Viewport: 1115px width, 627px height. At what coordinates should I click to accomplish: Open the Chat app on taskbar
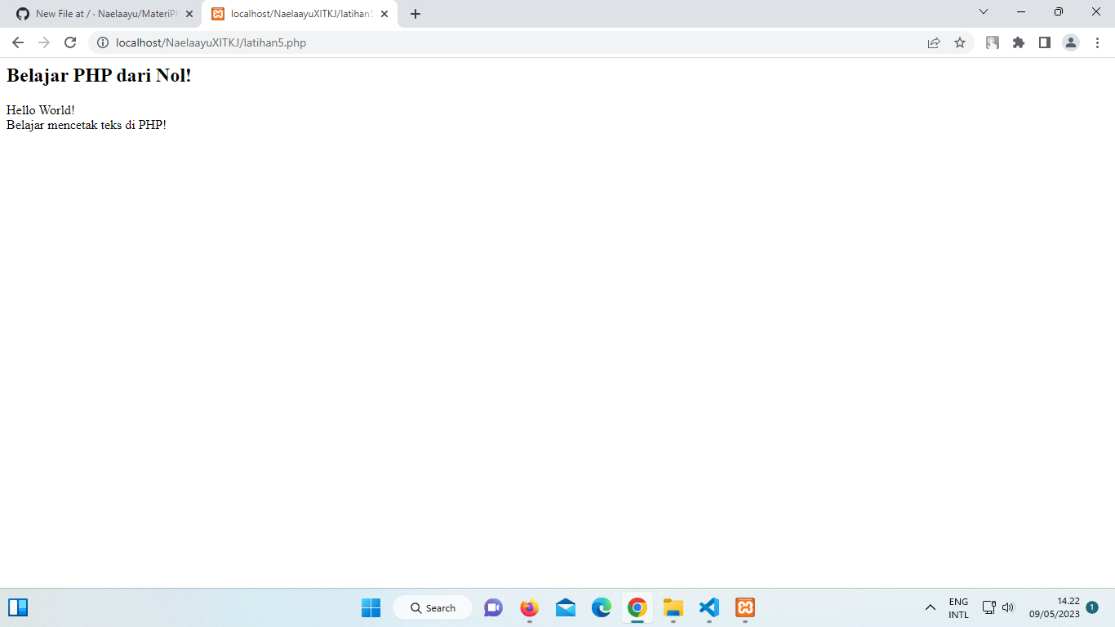tap(494, 607)
